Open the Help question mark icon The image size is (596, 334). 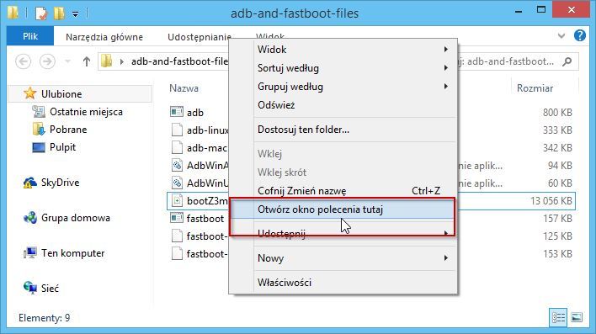580,35
